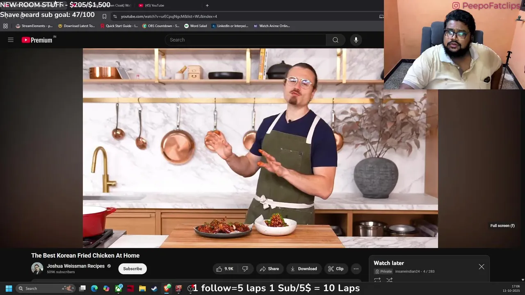Toggle shuffle playlist in Watch later
Viewport: 525px width, 295px height.
click(390, 280)
